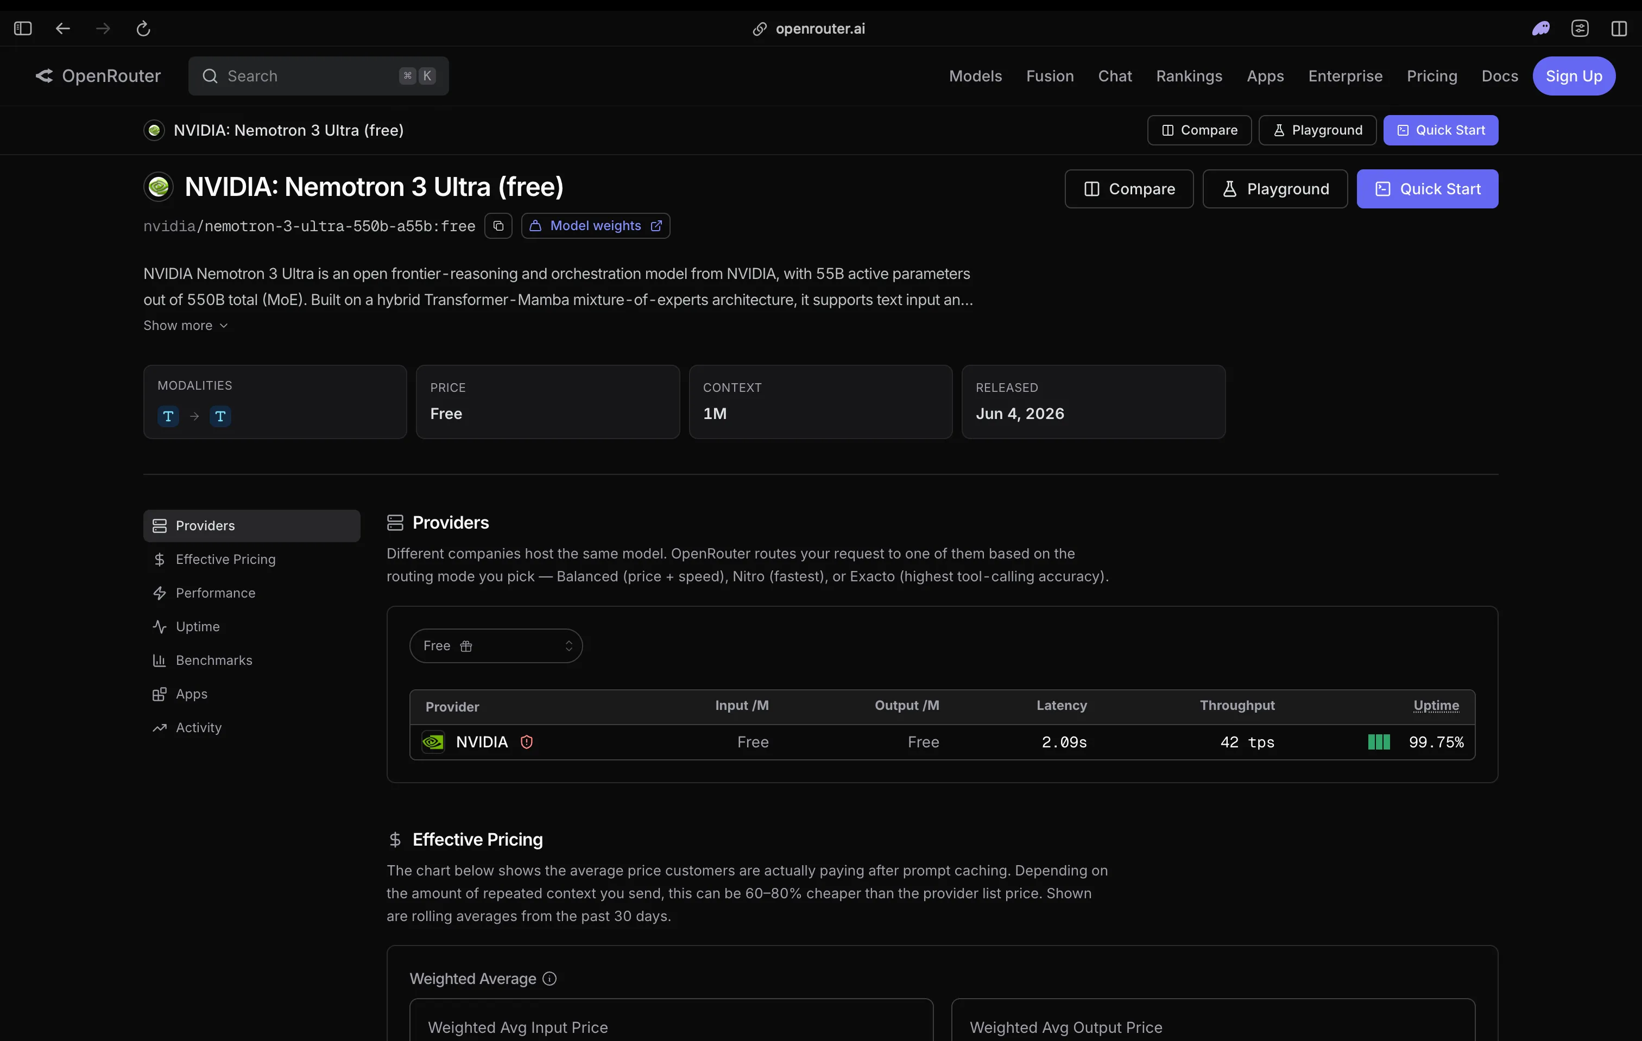The width and height of the screenshot is (1642, 1041).
Task: Click the large Quick Start button
Action: pos(1426,189)
